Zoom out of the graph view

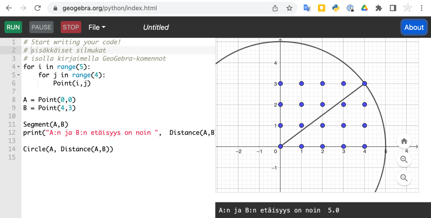404,178
